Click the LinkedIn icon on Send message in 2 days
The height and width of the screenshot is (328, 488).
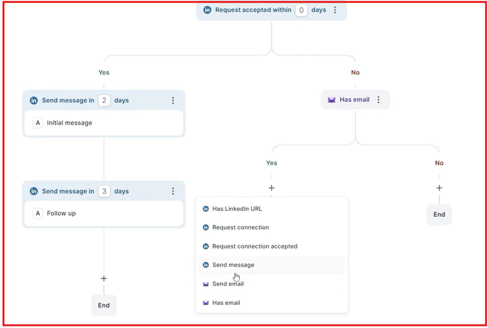(34, 100)
